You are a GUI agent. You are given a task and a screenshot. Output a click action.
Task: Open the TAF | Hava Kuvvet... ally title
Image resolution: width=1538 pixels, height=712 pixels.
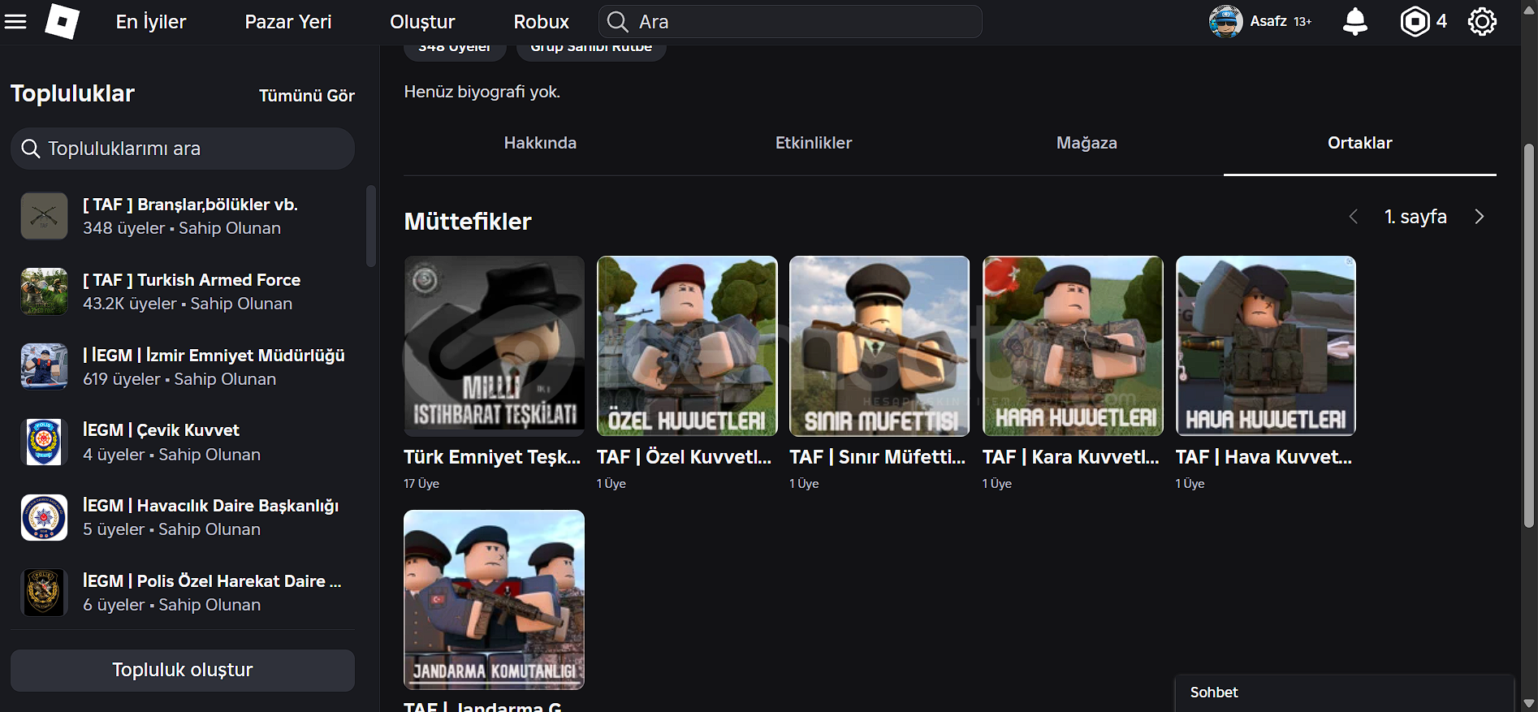tap(1264, 457)
